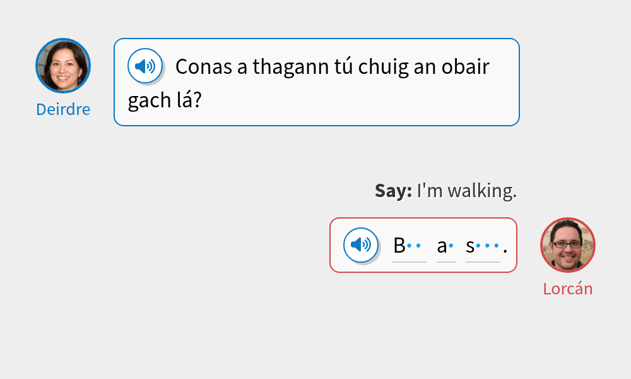Click the name Lorcán under the photo
Image resolution: width=631 pixels, height=379 pixels.
tap(567, 288)
